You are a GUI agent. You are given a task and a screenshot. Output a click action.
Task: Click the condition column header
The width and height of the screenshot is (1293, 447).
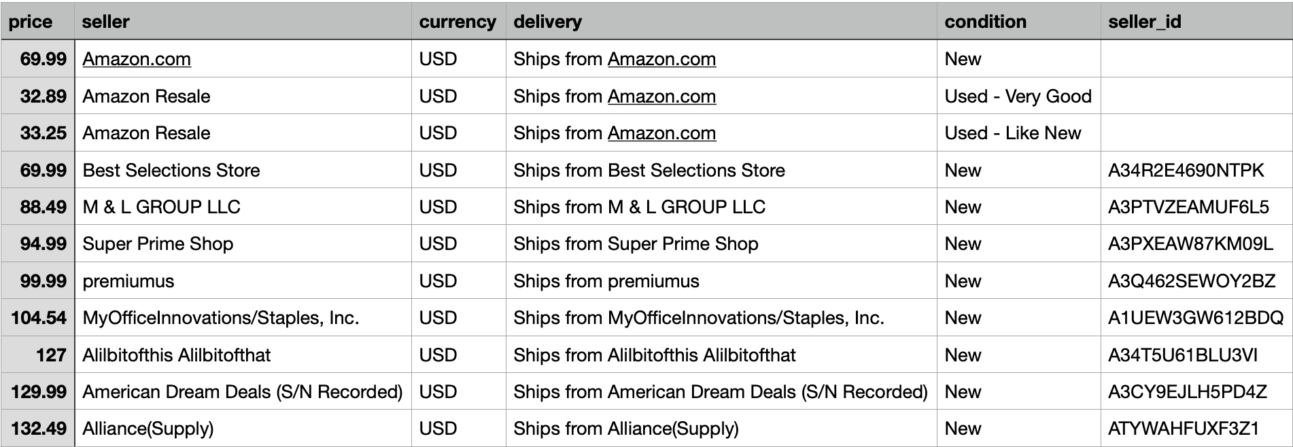tap(1019, 21)
